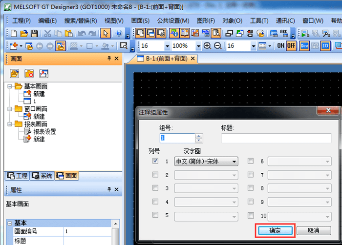Click the ON display state icon

tap(280, 45)
